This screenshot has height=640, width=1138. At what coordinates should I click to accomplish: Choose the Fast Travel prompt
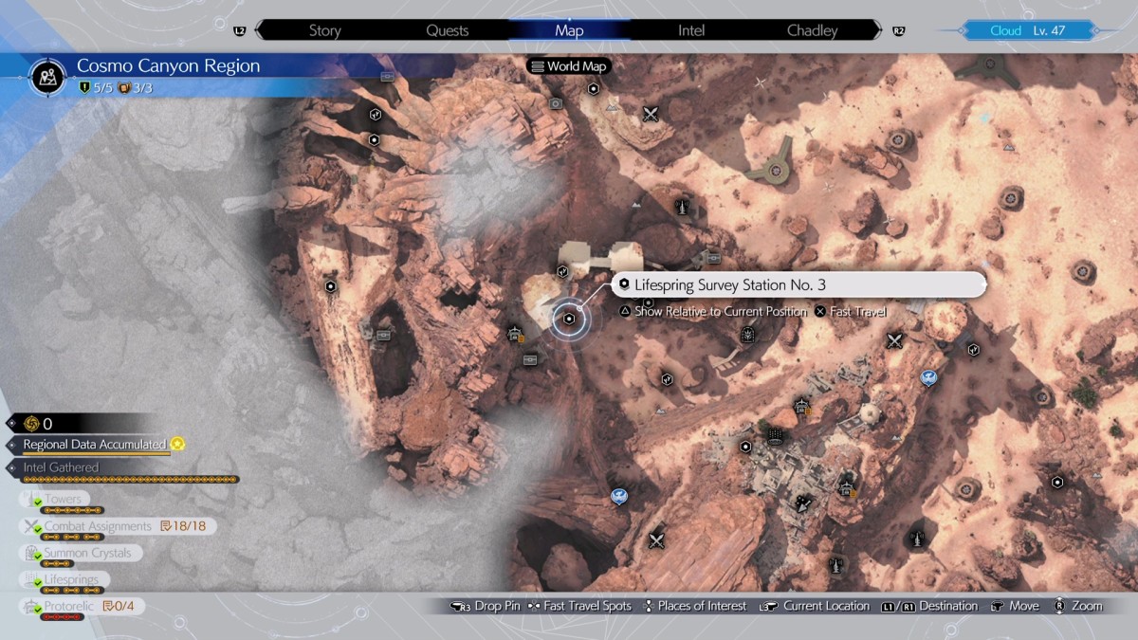[x=850, y=311]
